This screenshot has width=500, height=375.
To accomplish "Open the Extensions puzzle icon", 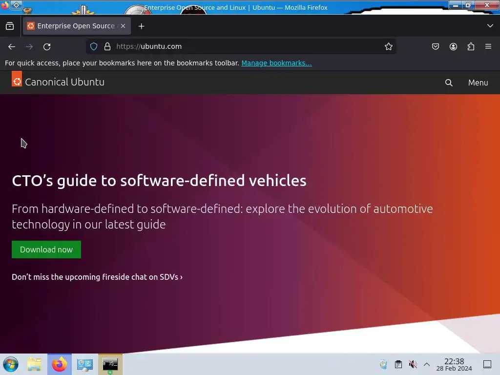I will point(471,46).
